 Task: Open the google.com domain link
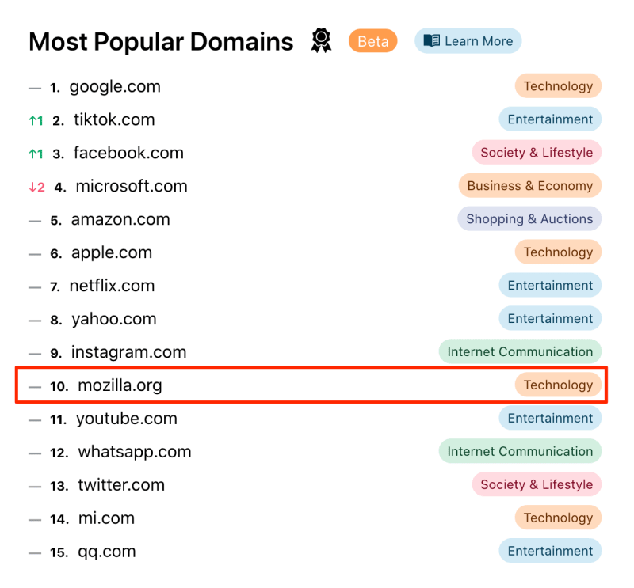(115, 87)
